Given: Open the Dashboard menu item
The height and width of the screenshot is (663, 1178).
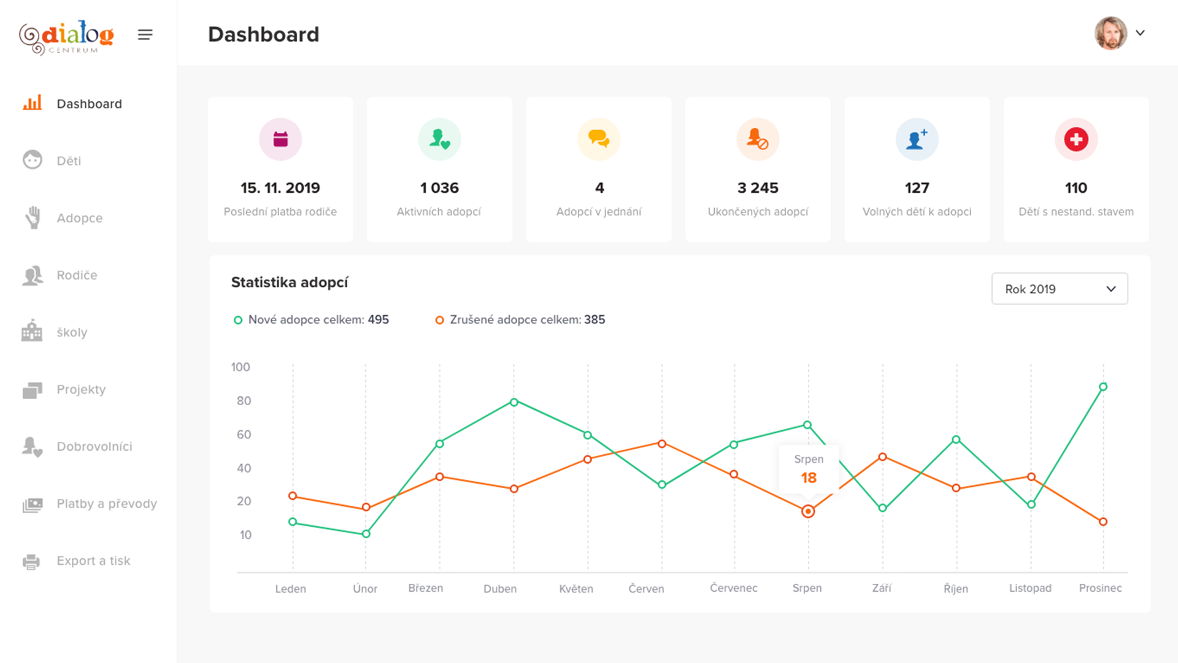Looking at the screenshot, I should (88, 104).
